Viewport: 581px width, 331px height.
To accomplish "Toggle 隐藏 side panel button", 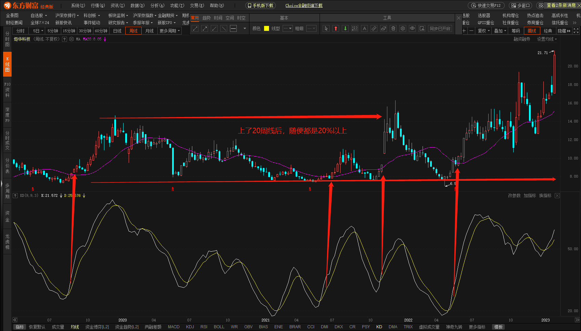I will (564, 31).
